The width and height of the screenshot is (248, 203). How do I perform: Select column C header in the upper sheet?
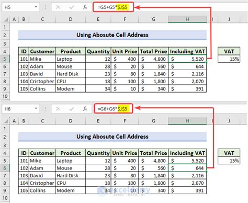point(42,19)
